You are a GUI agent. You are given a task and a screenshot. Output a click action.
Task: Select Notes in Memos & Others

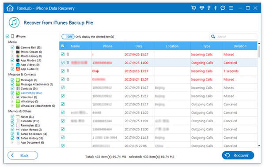pos(27,117)
